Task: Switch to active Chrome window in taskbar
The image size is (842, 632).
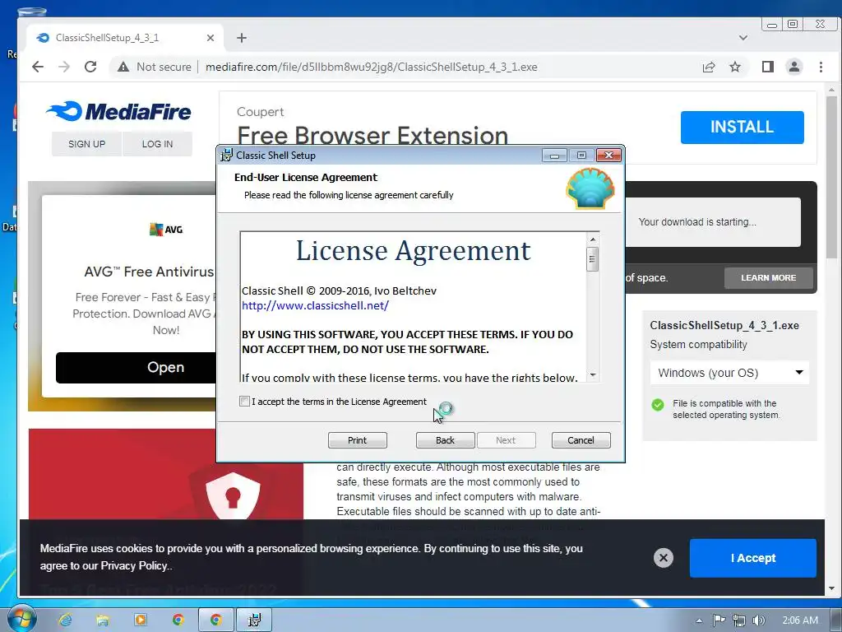Action: pyautogui.click(x=216, y=620)
